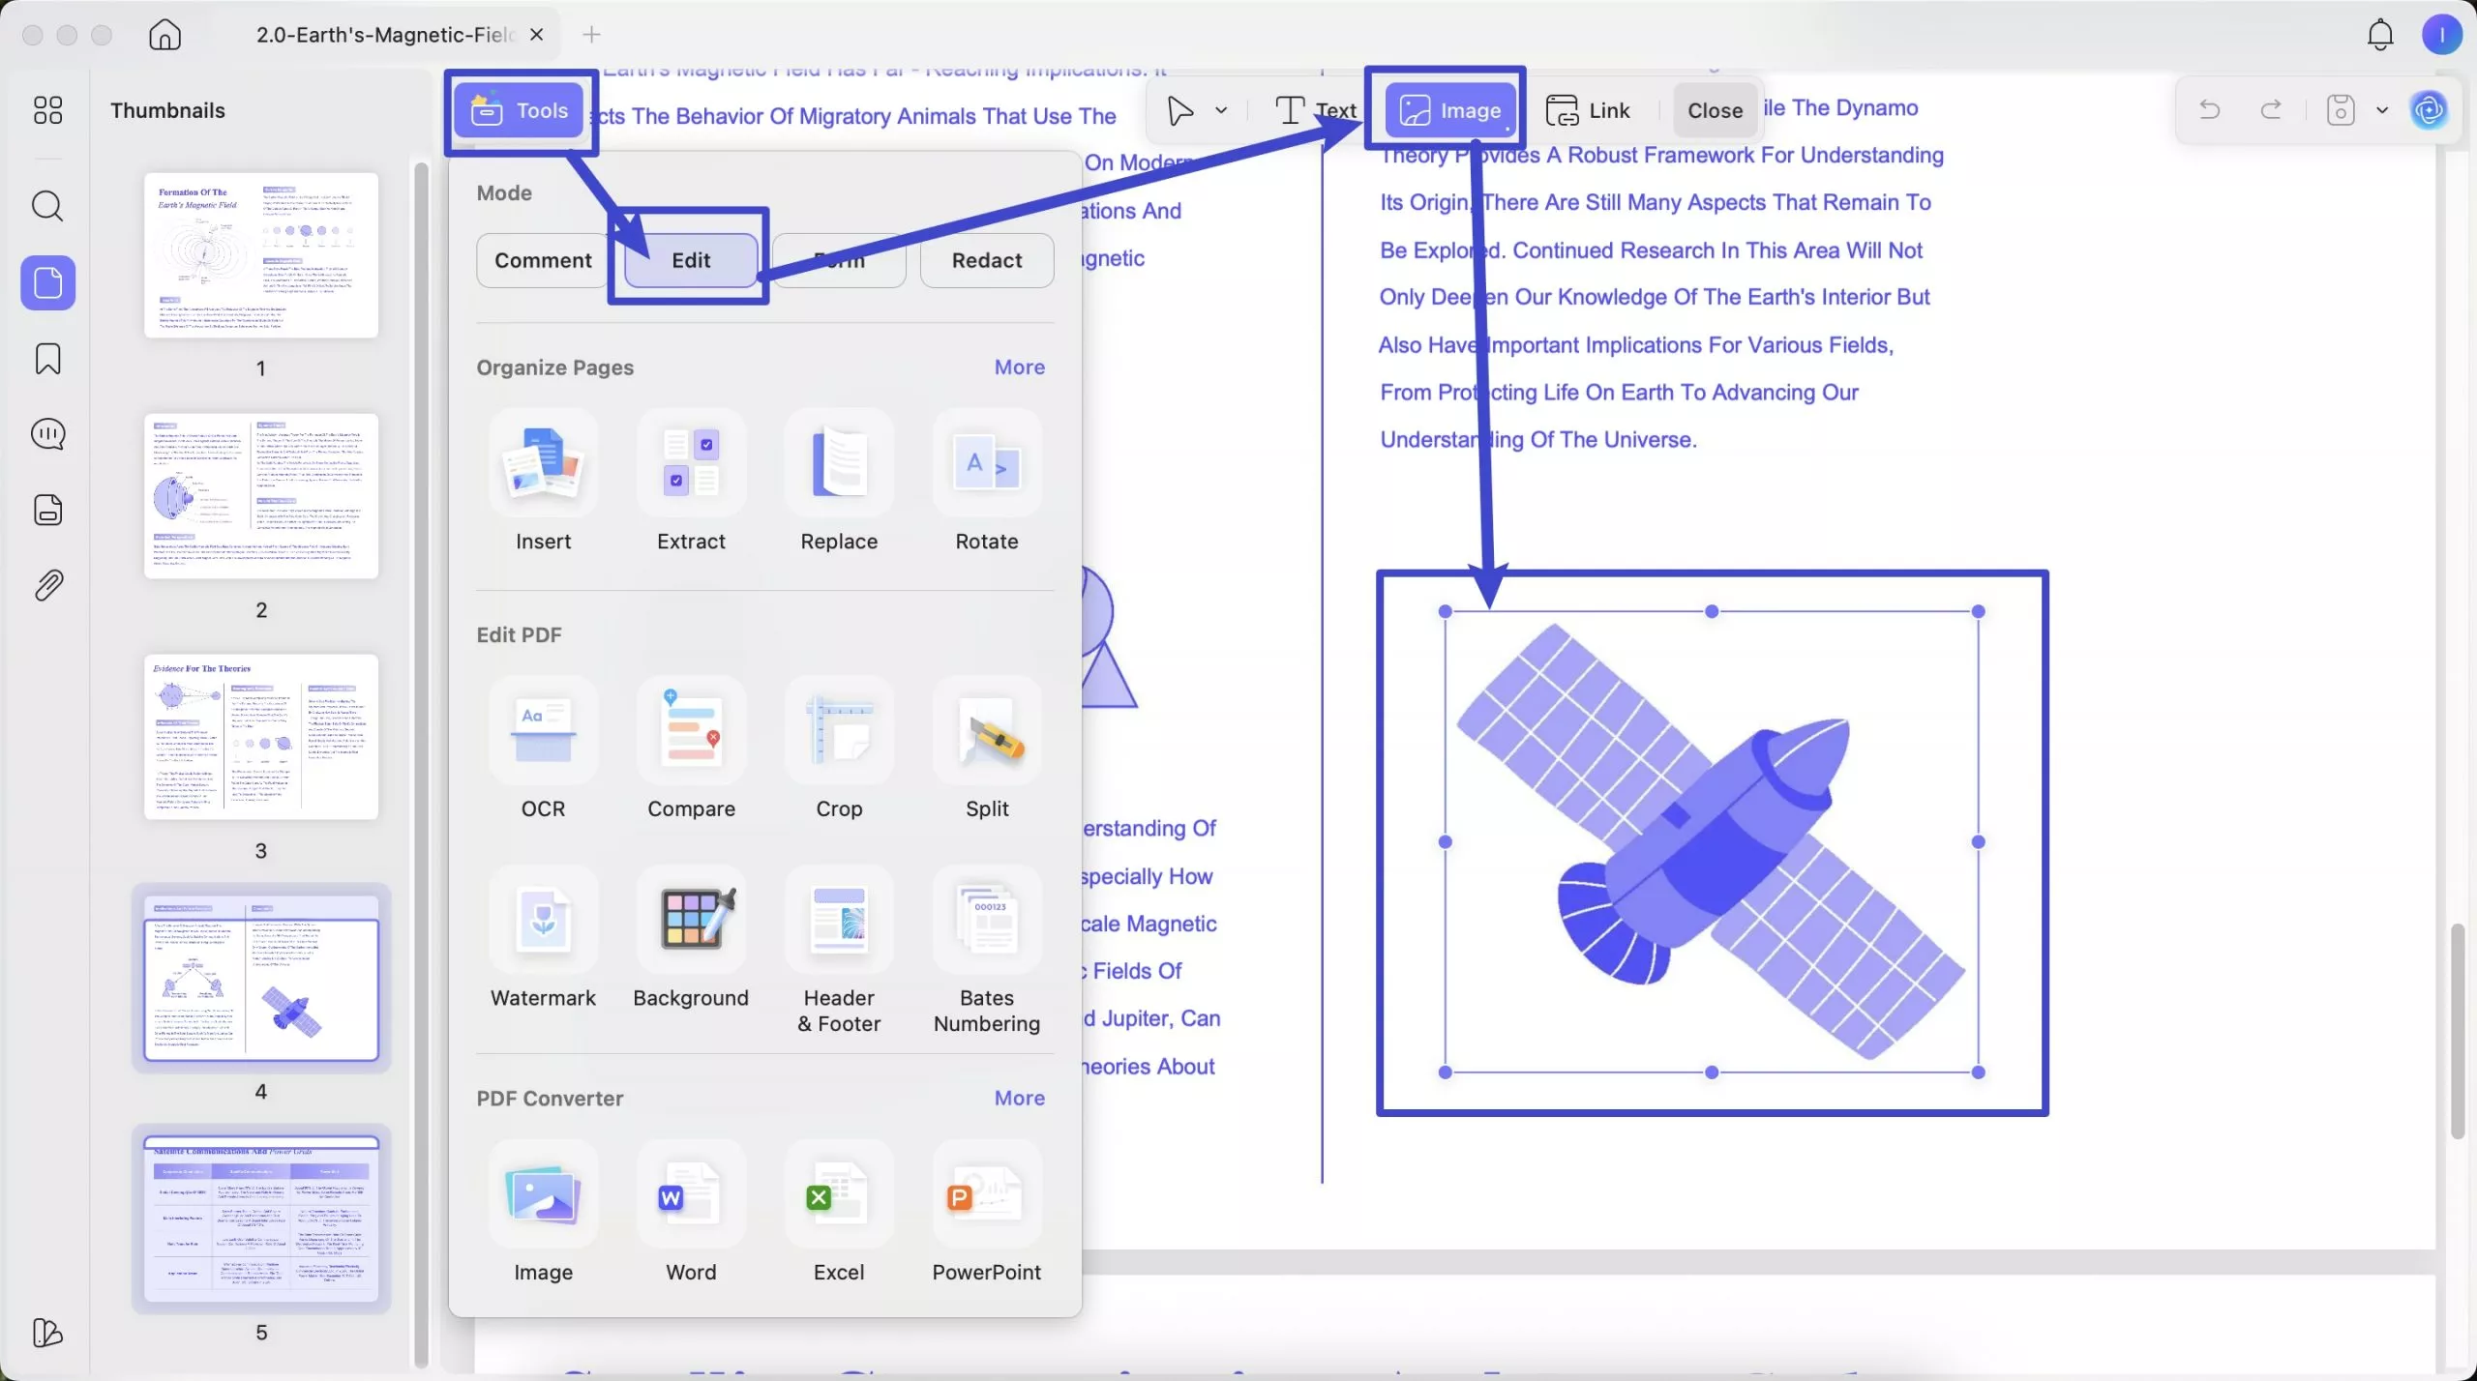Open a new tab with plus
This screenshot has height=1381, width=2477.
591,35
